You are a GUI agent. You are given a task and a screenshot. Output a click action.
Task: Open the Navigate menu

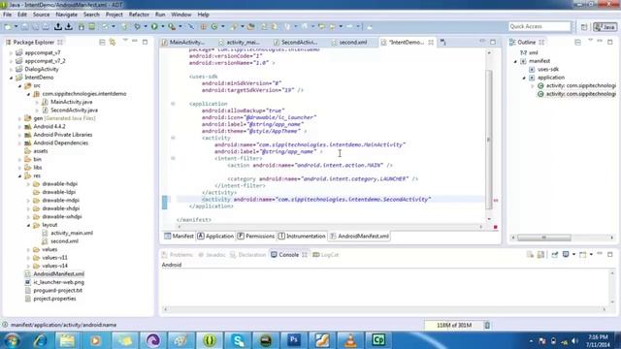click(67, 15)
